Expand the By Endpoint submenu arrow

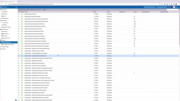click(x=9, y=34)
